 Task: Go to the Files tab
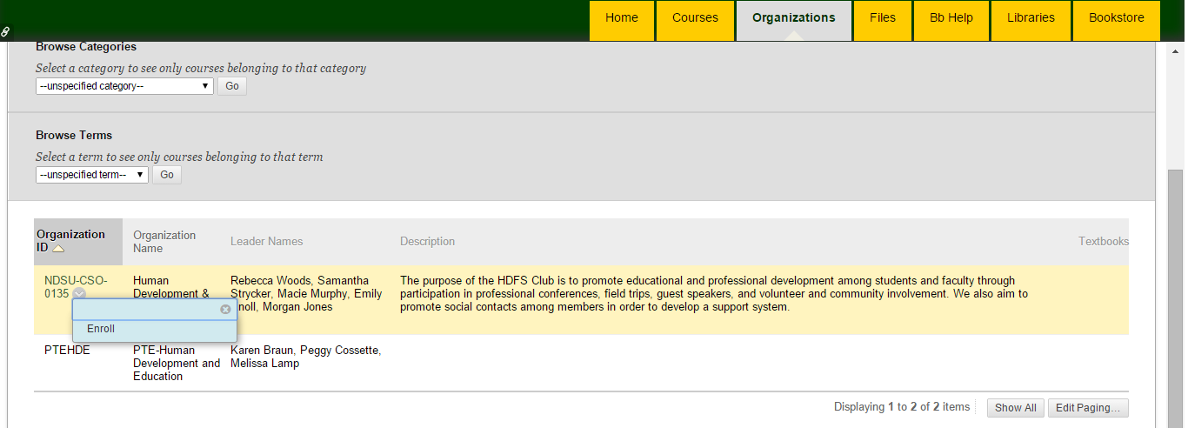pos(883,21)
